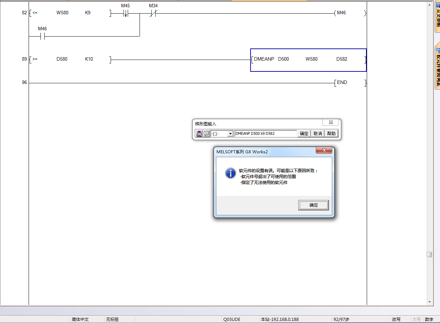
Task: Close the GX Works2 error dialog with X
Action: click(324, 151)
